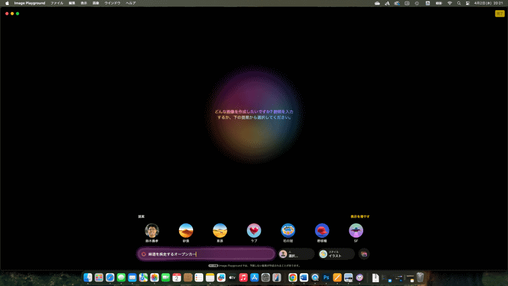Open Photos from the Dock

click(154, 278)
